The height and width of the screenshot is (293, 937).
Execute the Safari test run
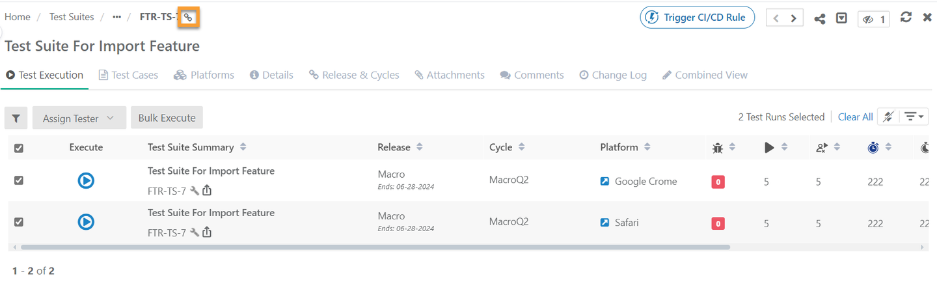tap(86, 222)
